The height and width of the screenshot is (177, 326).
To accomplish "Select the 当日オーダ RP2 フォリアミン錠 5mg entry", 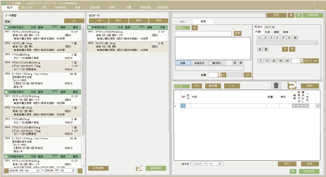I will click(x=127, y=46).
